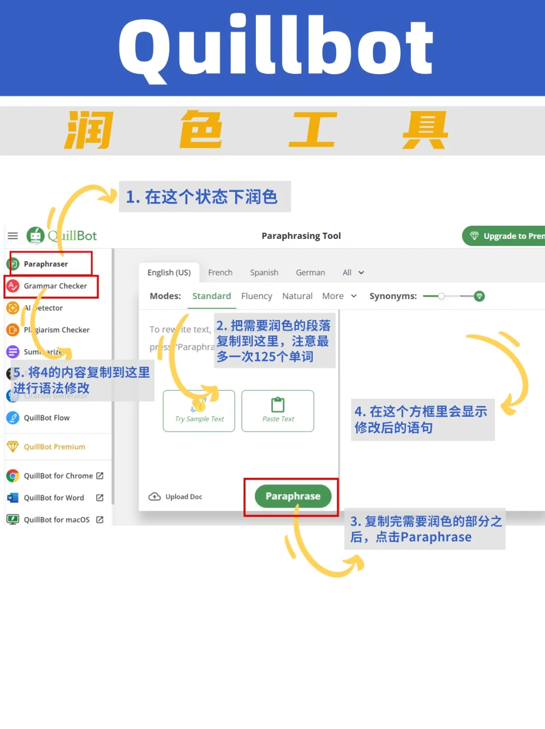545x729 pixels.
Task: Expand the More modes dropdown
Action: [340, 296]
